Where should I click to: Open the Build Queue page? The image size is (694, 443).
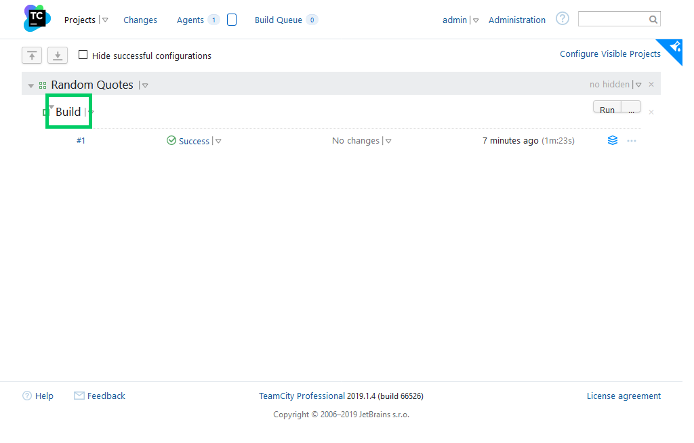coord(279,20)
